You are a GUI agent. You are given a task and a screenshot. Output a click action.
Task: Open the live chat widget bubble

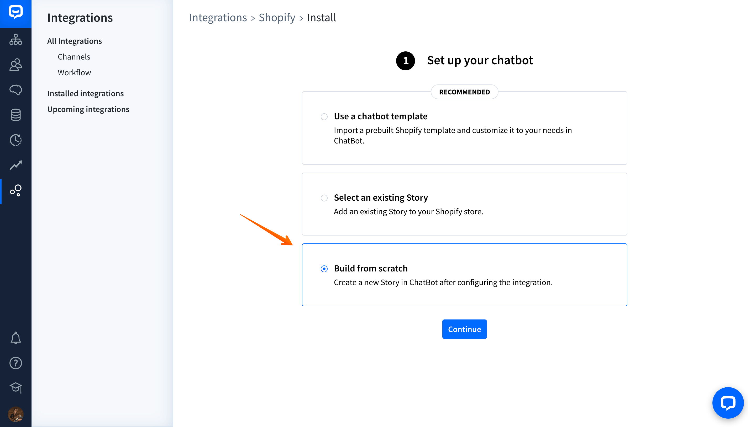pyautogui.click(x=728, y=403)
